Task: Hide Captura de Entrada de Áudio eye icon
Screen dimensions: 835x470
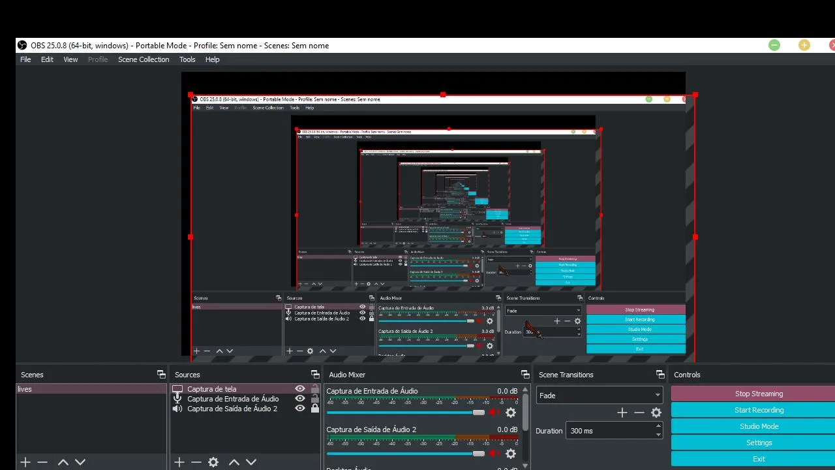Action: tap(300, 399)
